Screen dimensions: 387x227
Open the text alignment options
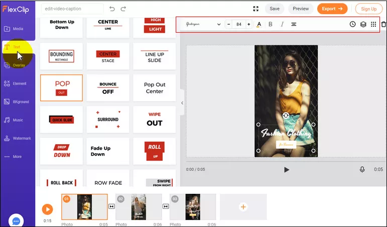coord(294,24)
